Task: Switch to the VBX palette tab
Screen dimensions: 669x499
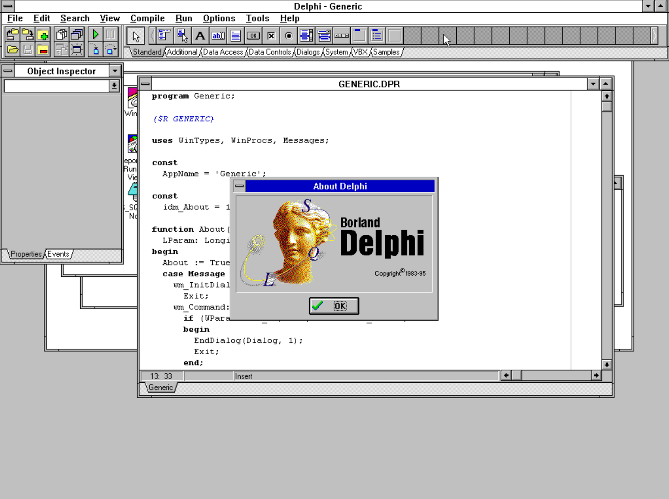Action: coord(360,52)
